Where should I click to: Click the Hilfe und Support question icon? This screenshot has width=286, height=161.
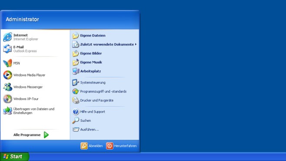[x=76, y=111]
